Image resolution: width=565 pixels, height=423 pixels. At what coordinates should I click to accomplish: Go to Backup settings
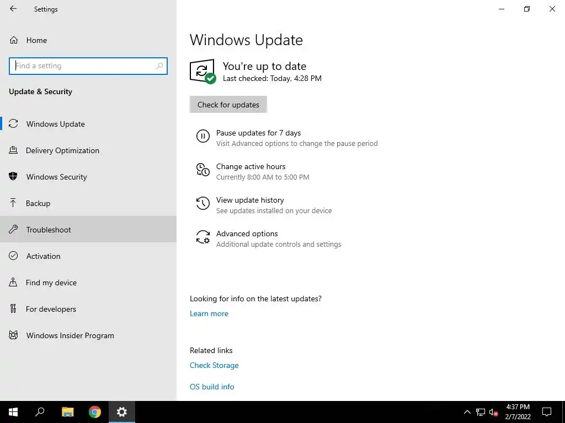tap(88, 203)
